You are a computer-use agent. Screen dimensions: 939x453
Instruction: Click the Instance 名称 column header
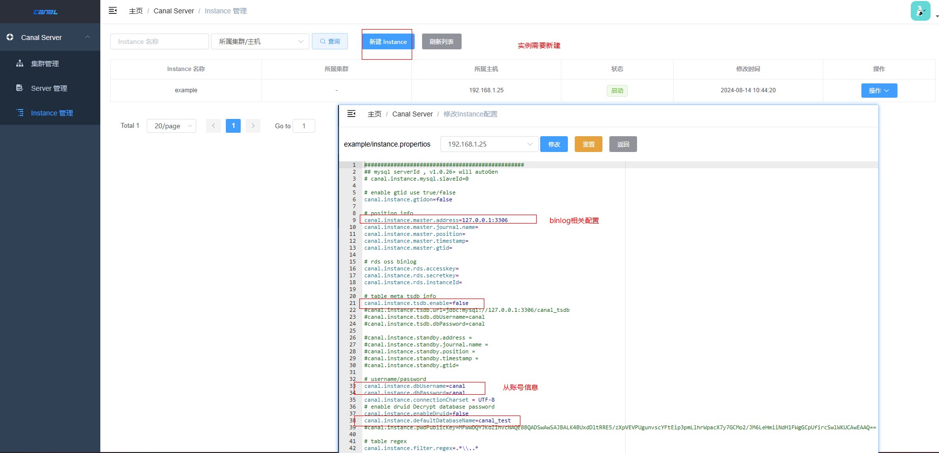(x=186, y=69)
